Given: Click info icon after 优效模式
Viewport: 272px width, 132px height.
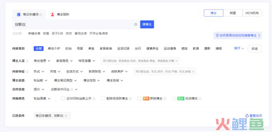Looking at the screenshot, I should 200,98.
